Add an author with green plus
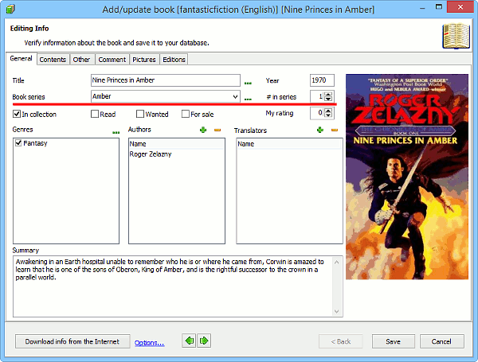This screenshot has width=478, height=362. point(203,130)
